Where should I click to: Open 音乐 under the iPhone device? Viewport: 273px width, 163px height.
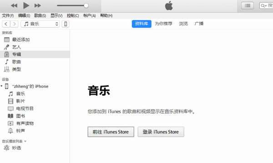(x=20, y=94)
